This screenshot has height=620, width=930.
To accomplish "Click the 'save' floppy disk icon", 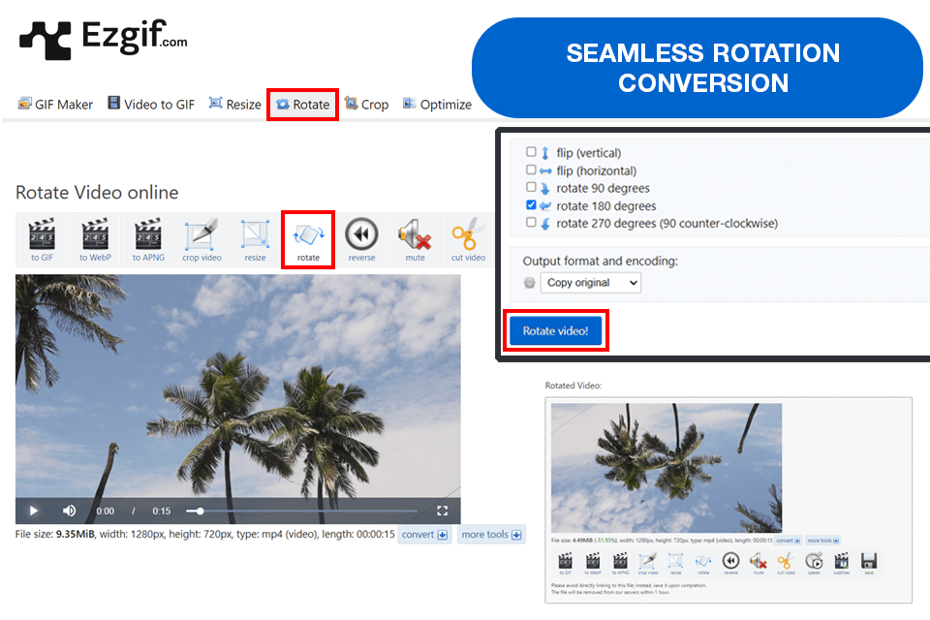I will [869, 563].
